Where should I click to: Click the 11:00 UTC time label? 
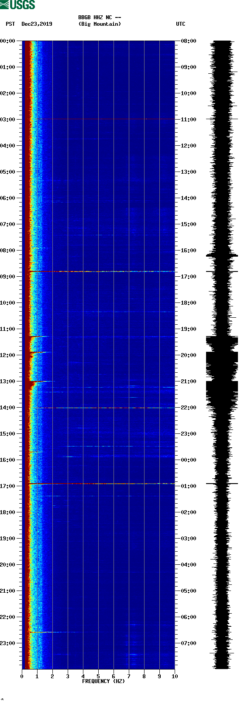189,120
